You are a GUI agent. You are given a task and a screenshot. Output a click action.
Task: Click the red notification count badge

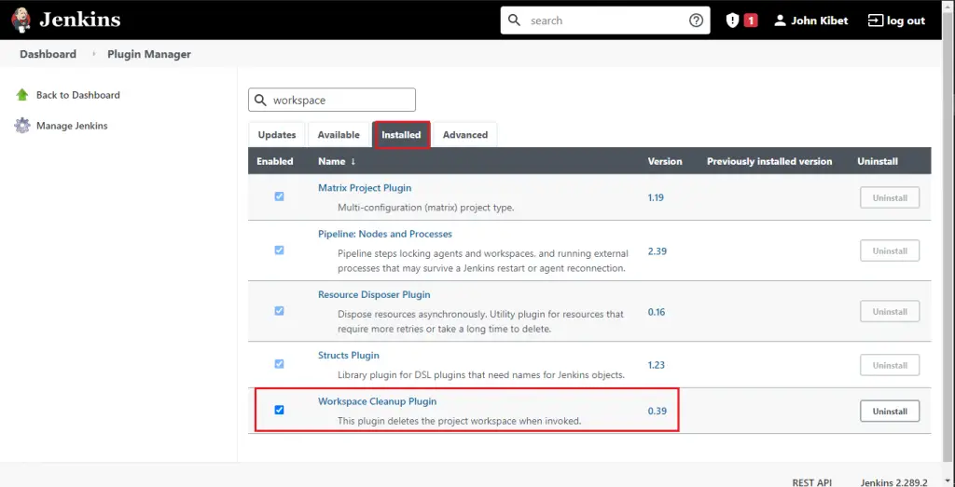pyautogui.click(x=751, y=20)
